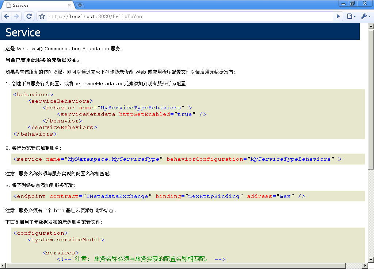Click the endpoint contract IMetadataExchange code line

tap(159, 196)
